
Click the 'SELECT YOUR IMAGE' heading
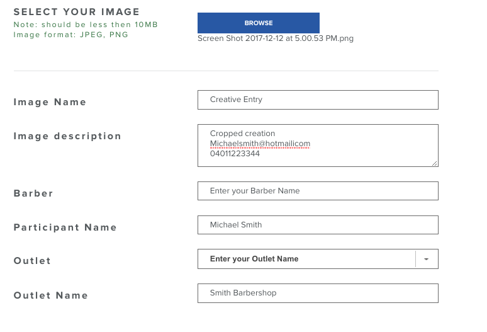(76, 12)
